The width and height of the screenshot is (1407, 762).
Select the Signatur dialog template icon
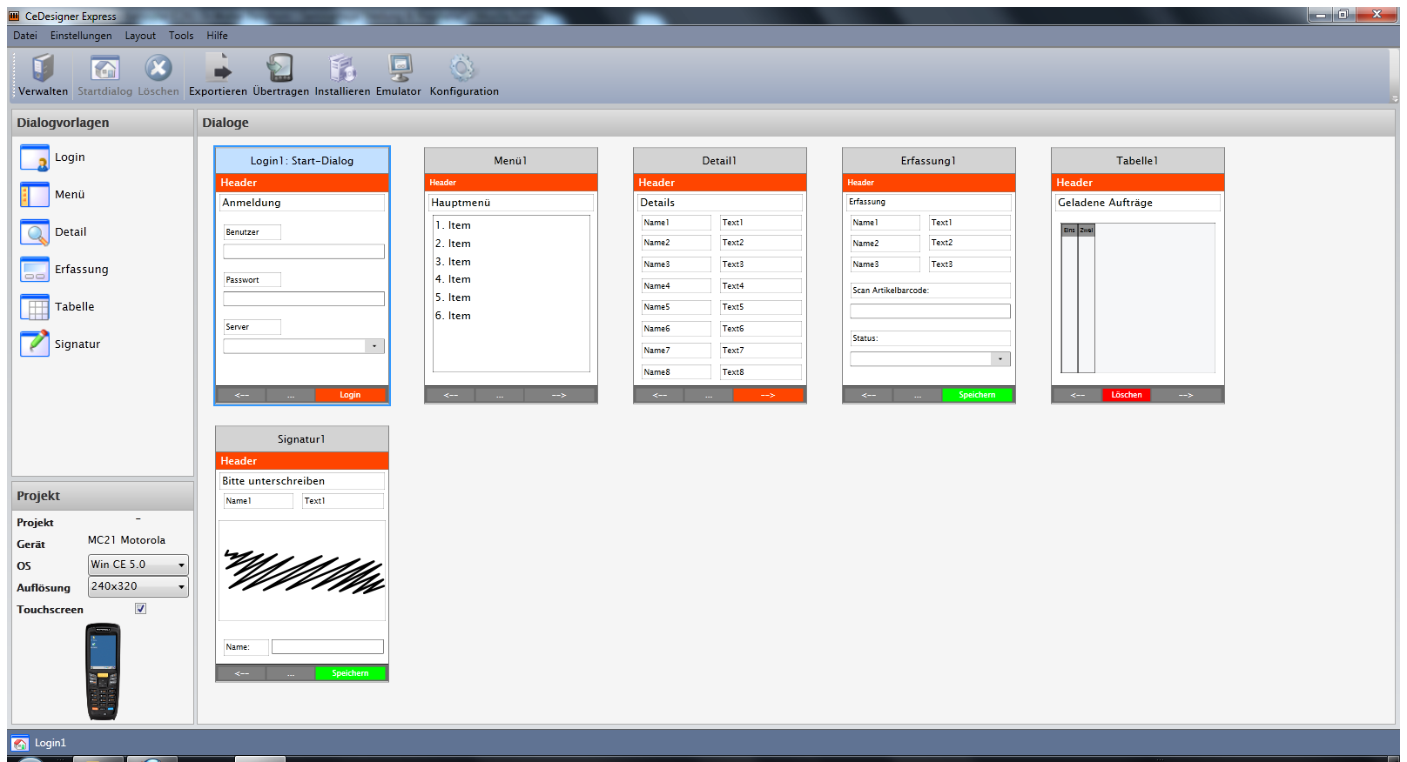(35, 344)
